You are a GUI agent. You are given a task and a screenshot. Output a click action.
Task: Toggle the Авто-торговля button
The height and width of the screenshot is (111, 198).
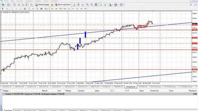point(62,5)
